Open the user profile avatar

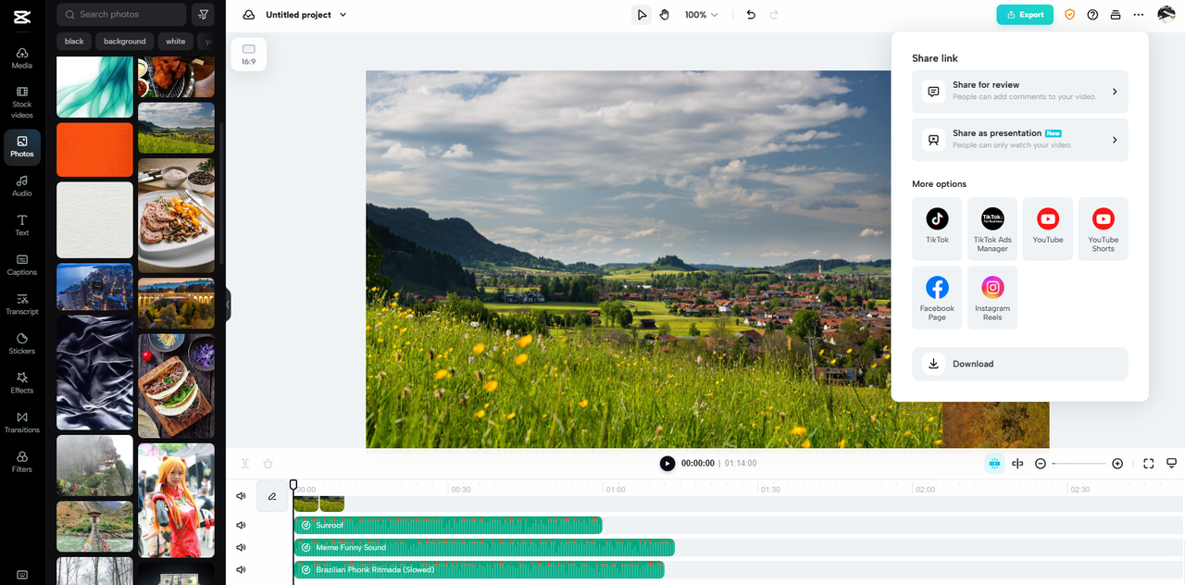(1166, 14)
